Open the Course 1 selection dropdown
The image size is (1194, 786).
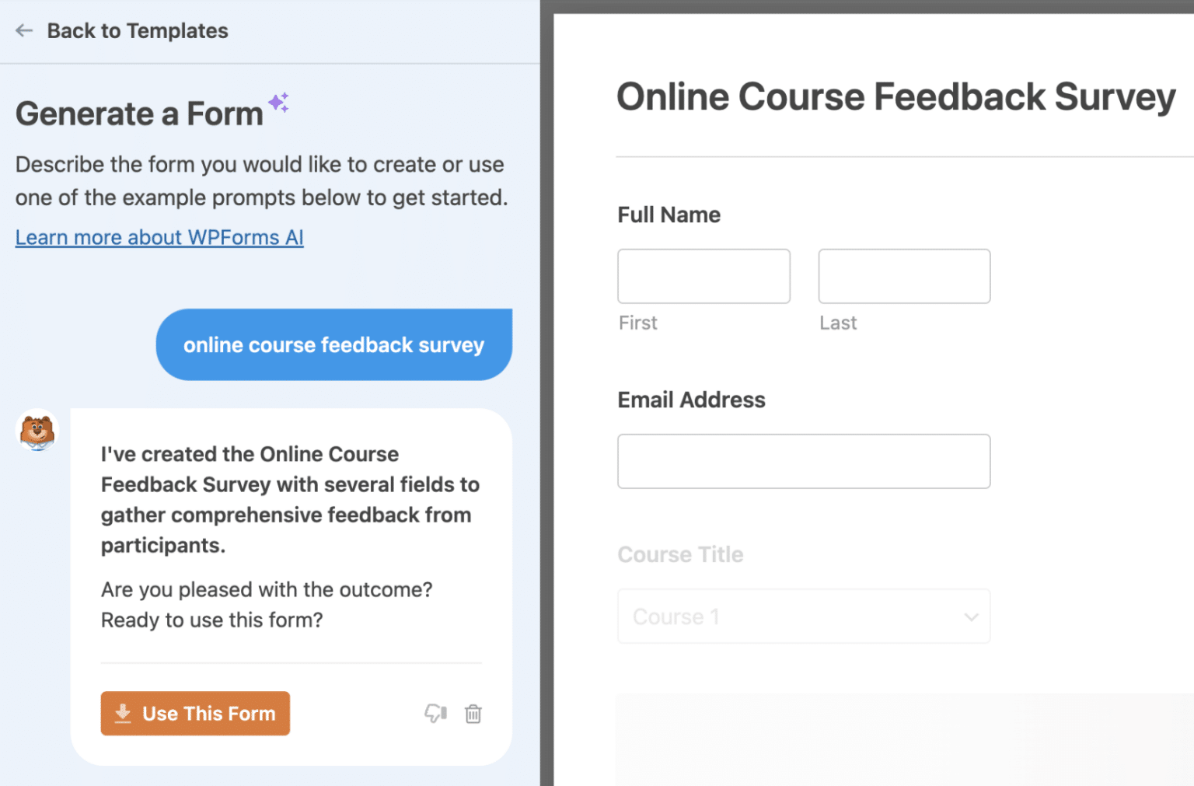click(x=804, y=616)
